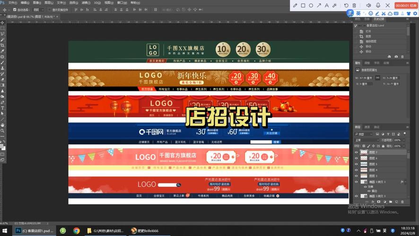Select the Horizontal Type tool

[2, 108]
